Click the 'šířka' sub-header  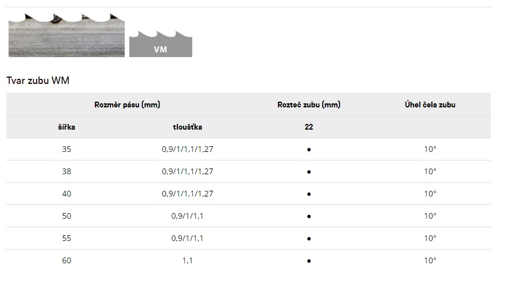pyautogui.click(x=66, y=127)
